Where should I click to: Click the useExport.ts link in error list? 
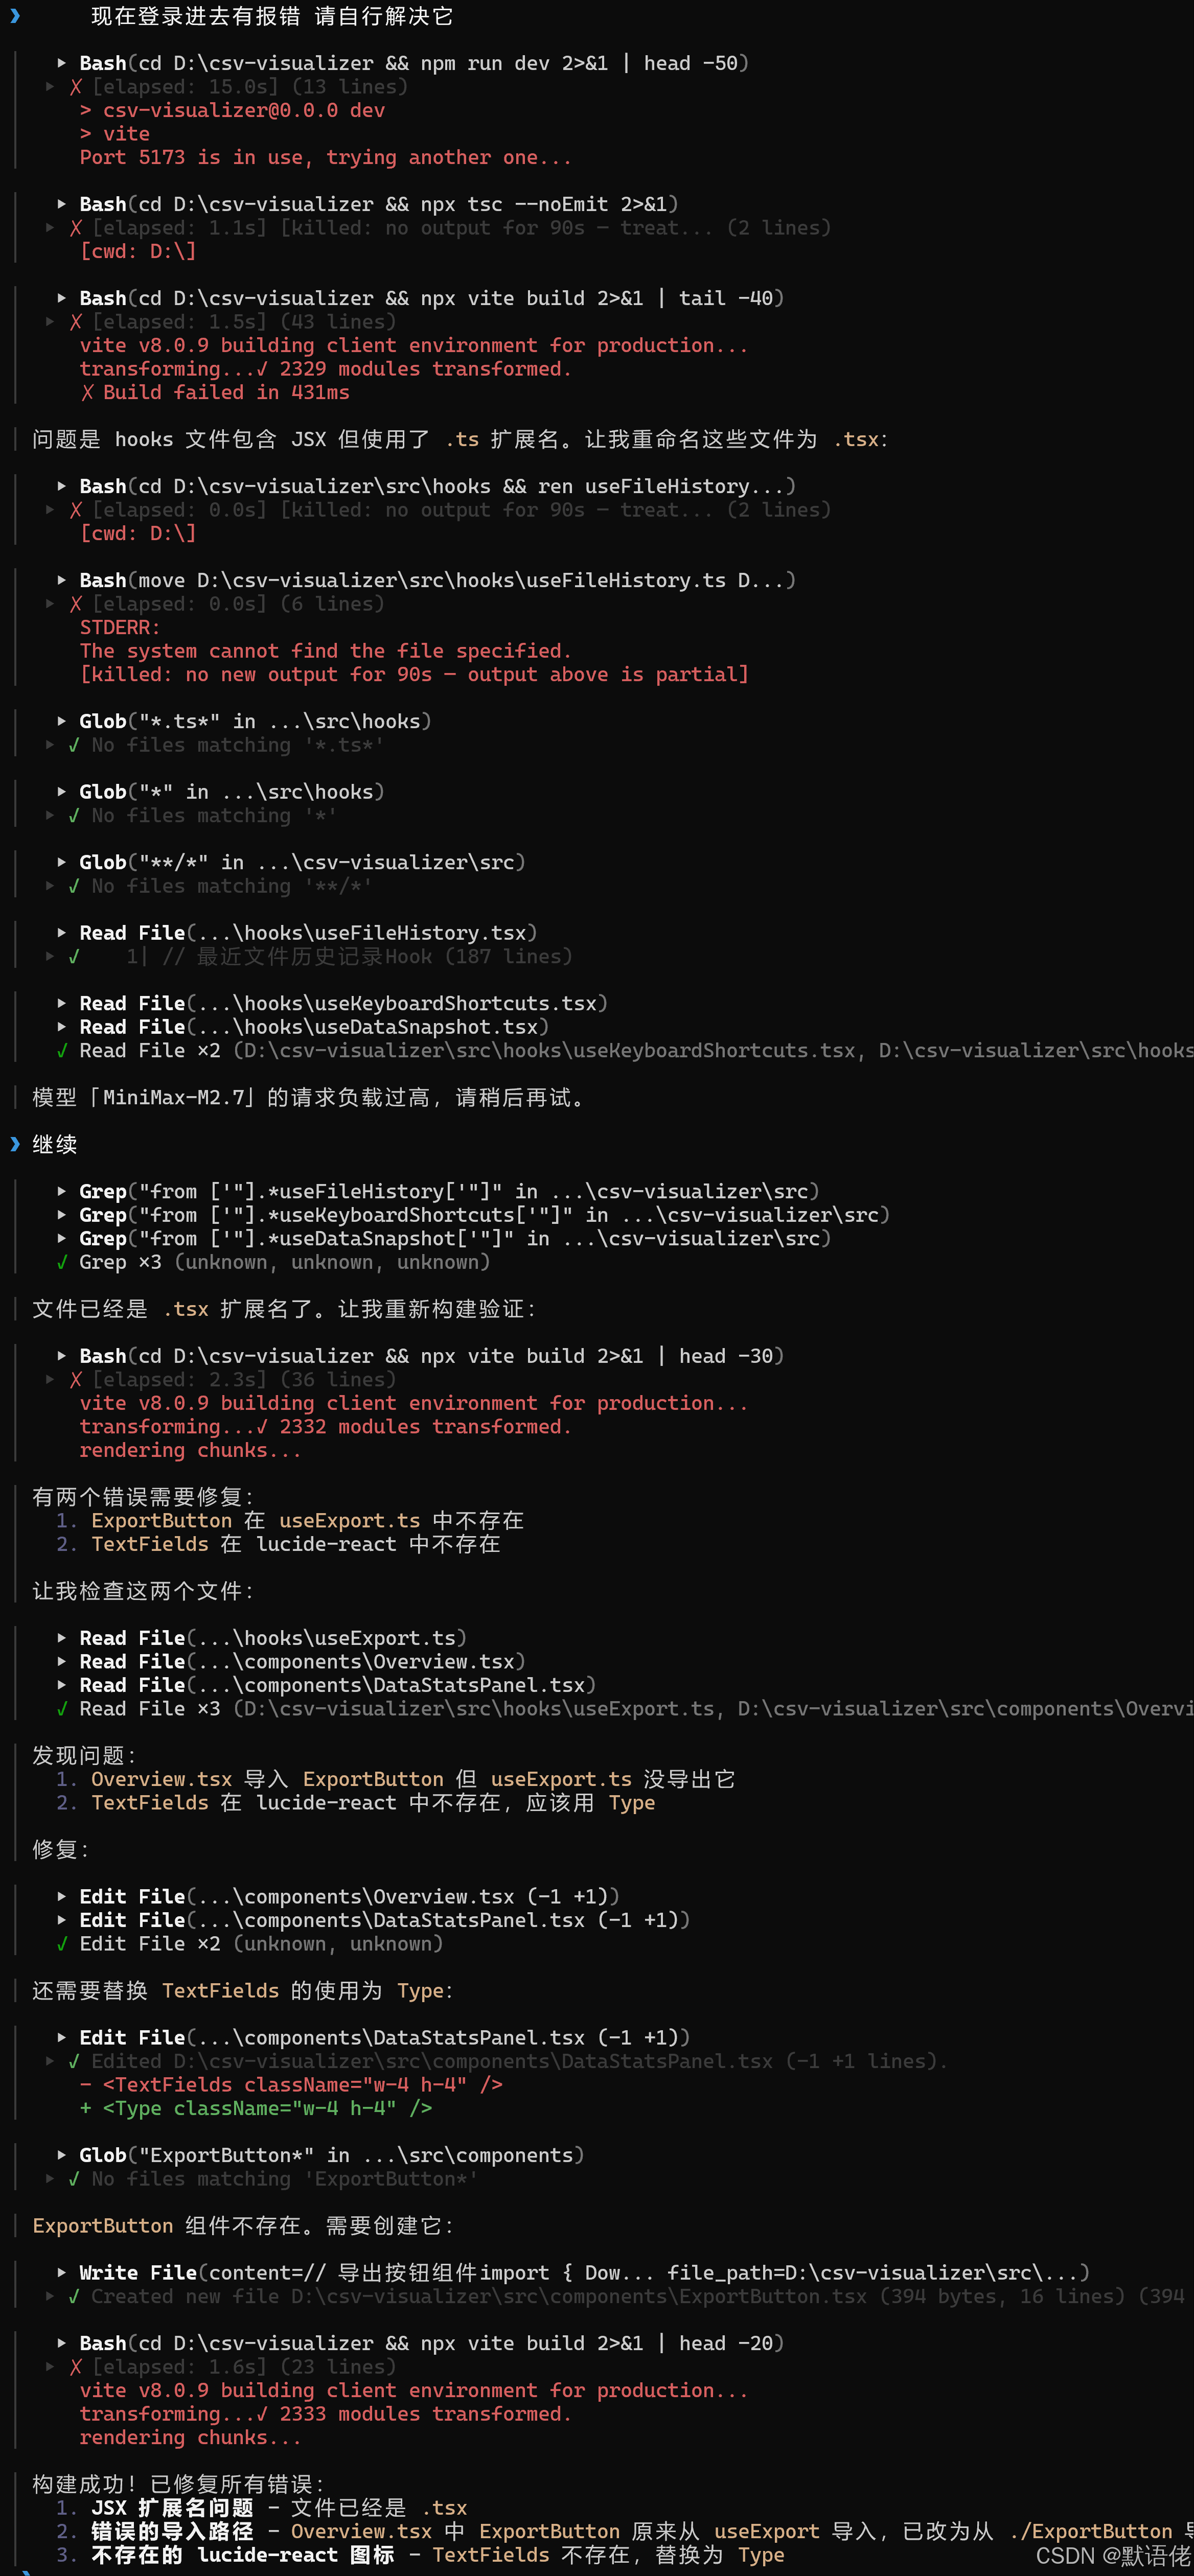coord(350,1520)
